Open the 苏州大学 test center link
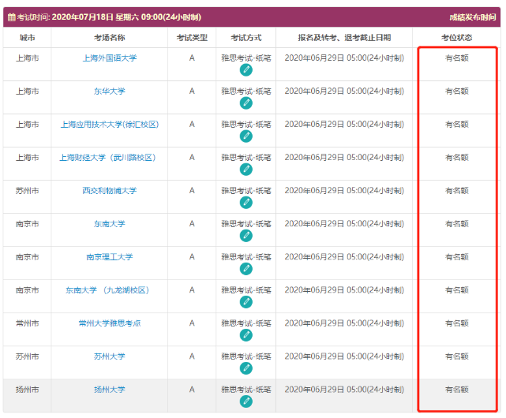This screenshot has width=506, height=418. pyautogui.click(x=110, y=356)
